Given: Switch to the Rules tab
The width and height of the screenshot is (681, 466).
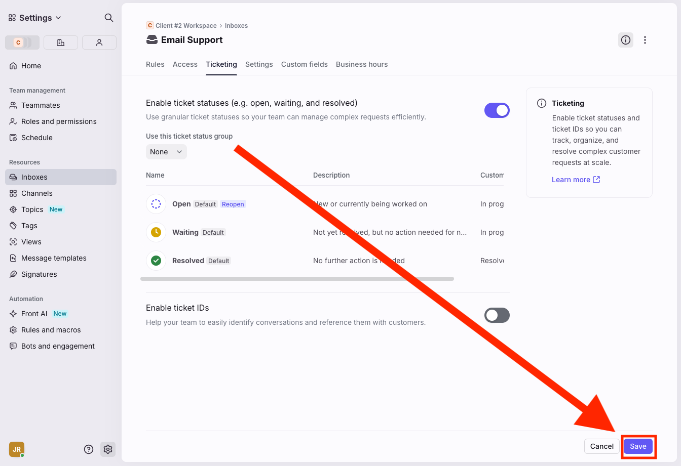Looking at the screenshot, I should click(x=155, y=64).
